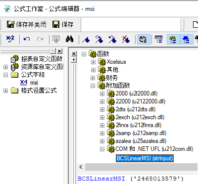This screenshot has width=198, height=184.
Task: Click the grayed-out browse data icon
Action: [56, 39]
